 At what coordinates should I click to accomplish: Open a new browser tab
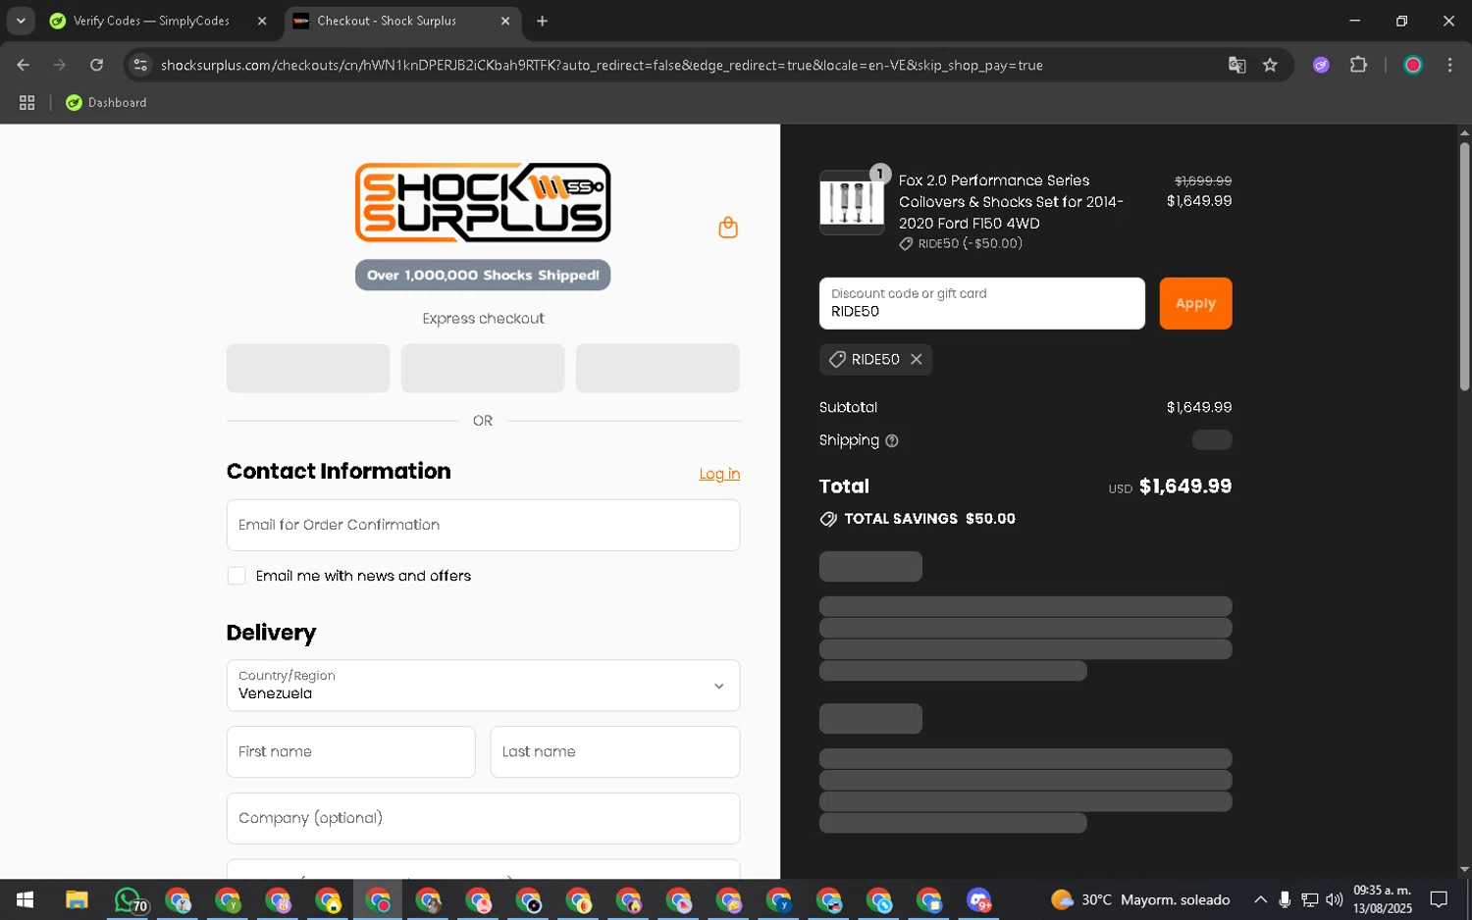click(542, 21)
